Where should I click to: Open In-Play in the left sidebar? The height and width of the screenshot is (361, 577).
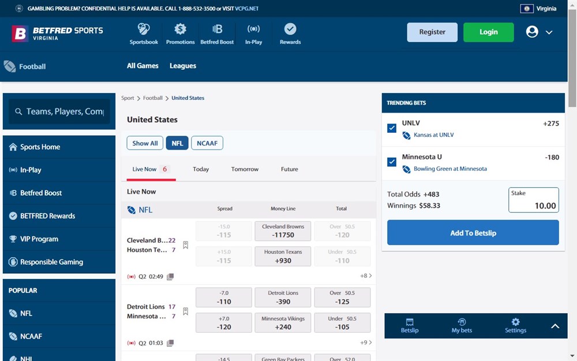59,170
